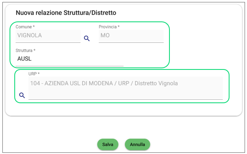
Task: Click the VIGNOLA text in Comune
Action: tap(29, 35)
